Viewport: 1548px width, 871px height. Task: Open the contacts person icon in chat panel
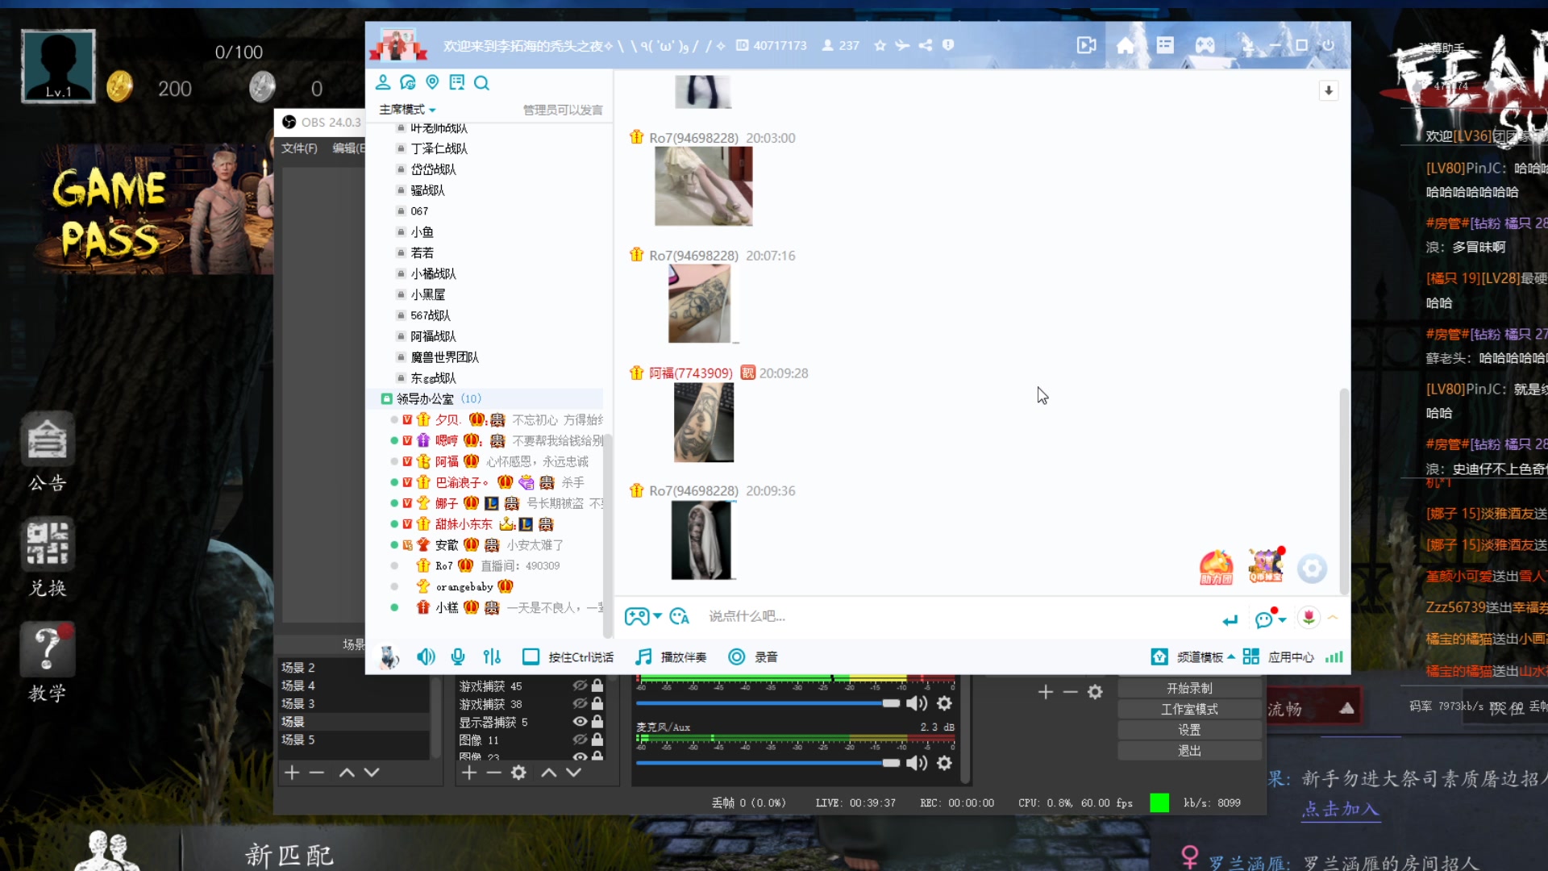point(384,82)
